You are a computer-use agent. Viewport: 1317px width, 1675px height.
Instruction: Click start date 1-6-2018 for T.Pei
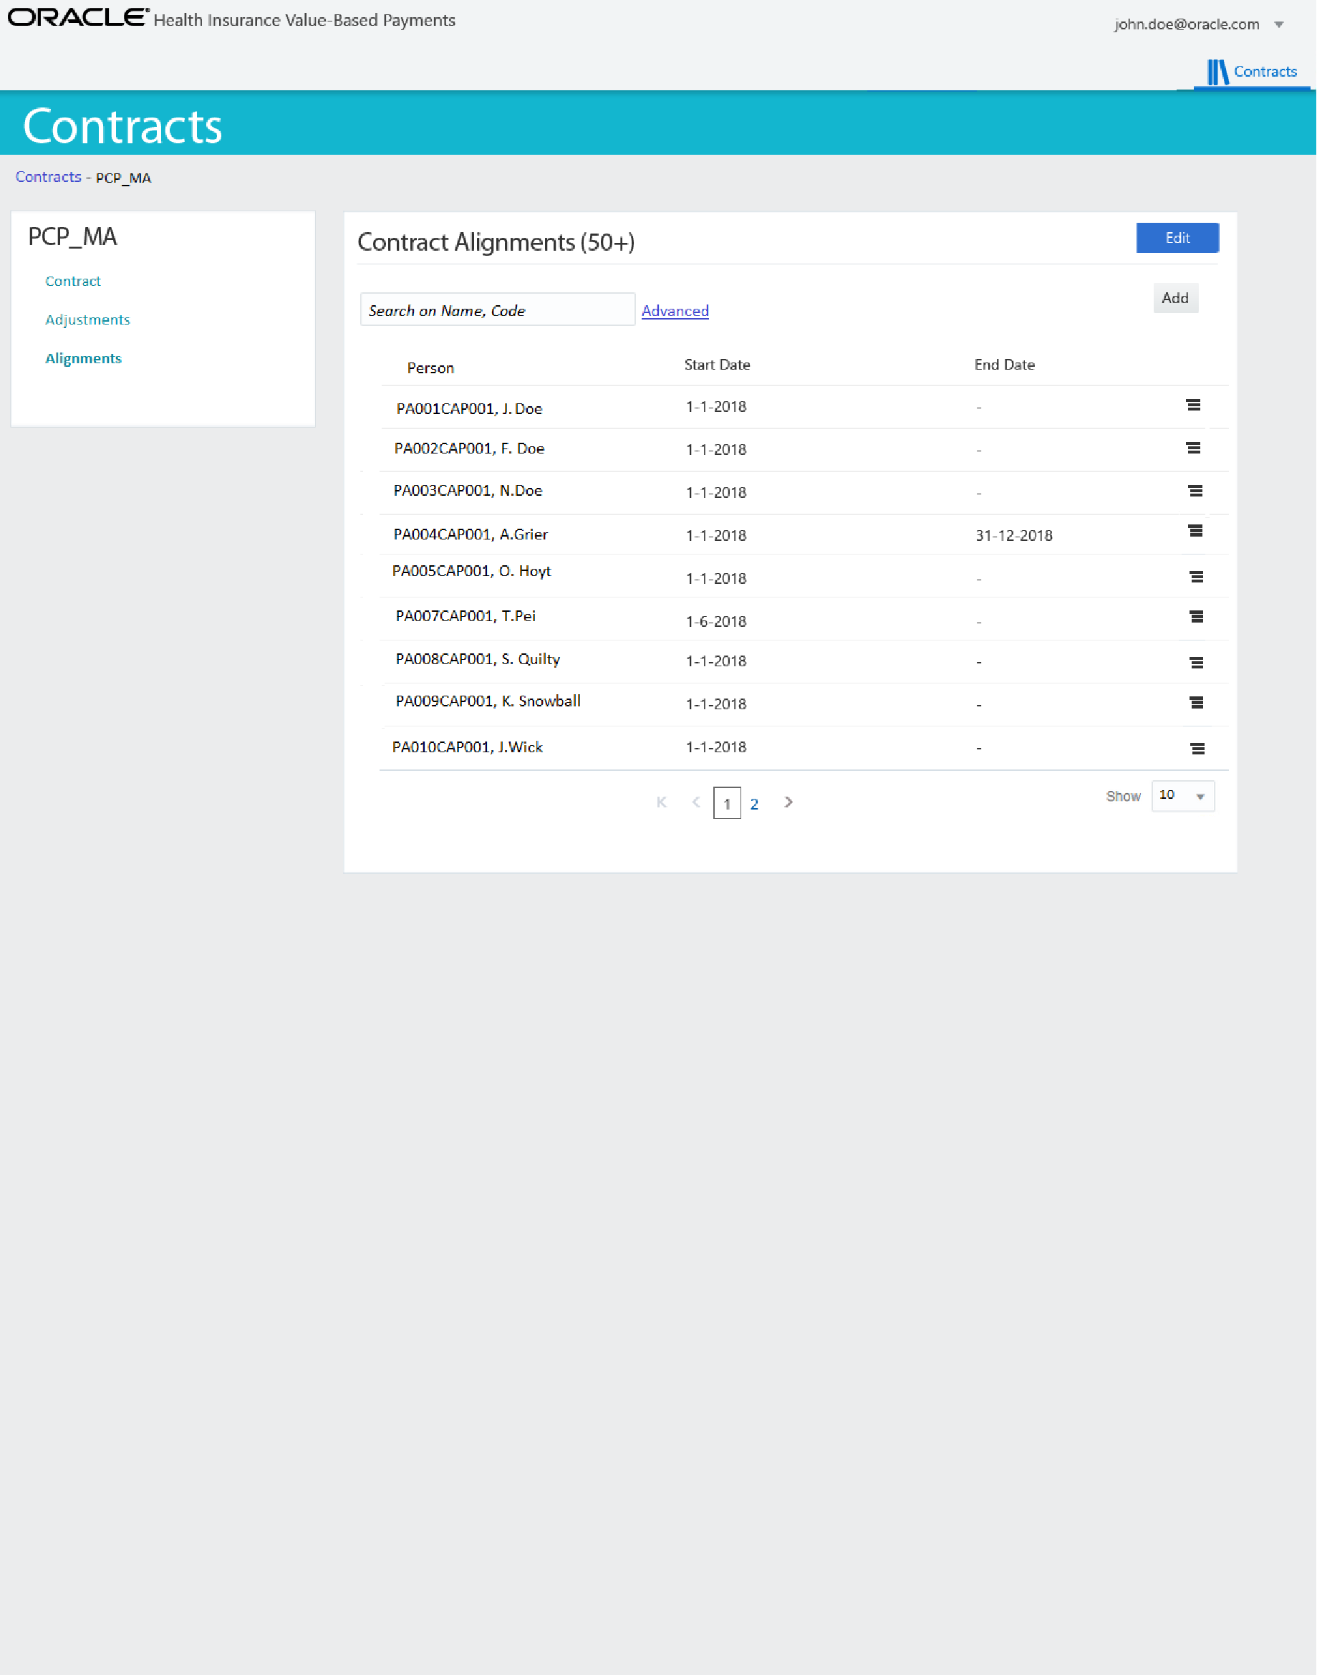(x=715, y=622)
